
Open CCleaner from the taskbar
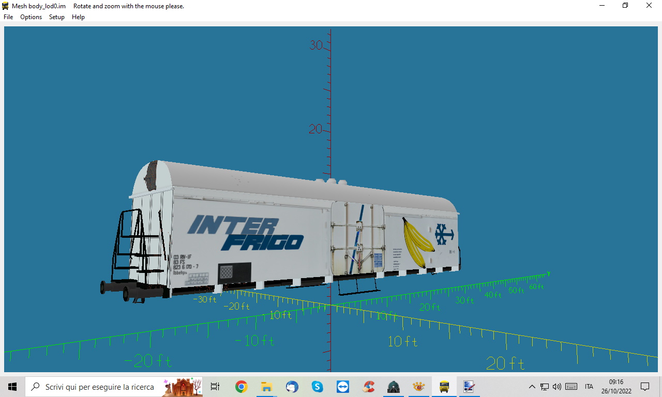pyautogui.click(x=368, y=387)
